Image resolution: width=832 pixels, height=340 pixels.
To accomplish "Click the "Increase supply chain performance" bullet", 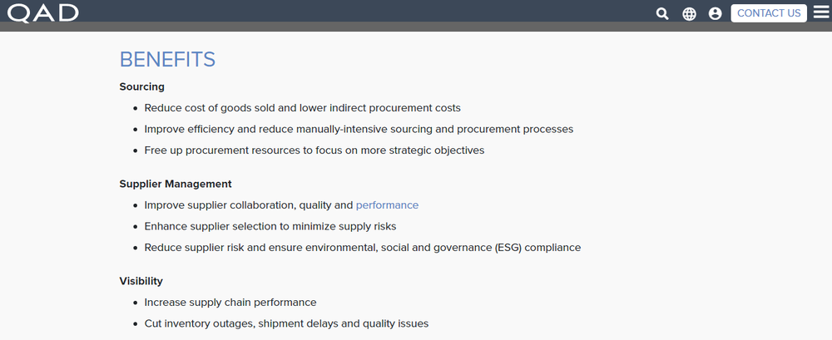I will click(x=230, y=303).
